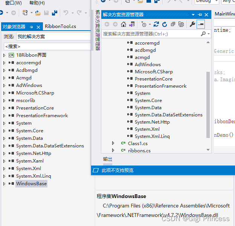Image resolution: width=235 pixels, height=226 pixels.
Task: Click the forward arrow in Solution Explorer toolbar
Action: click(x=115, y=24)
